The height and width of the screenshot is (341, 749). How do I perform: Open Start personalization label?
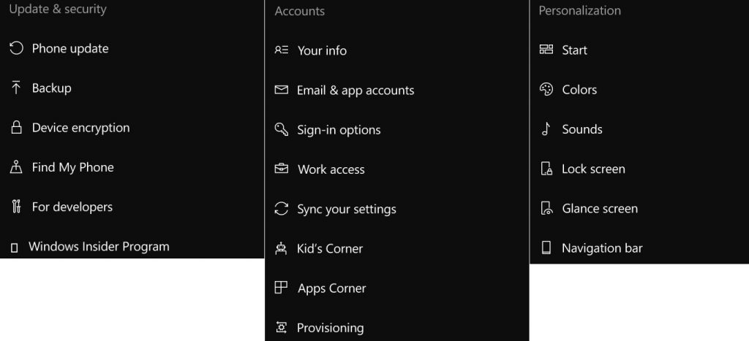point(575,50)
